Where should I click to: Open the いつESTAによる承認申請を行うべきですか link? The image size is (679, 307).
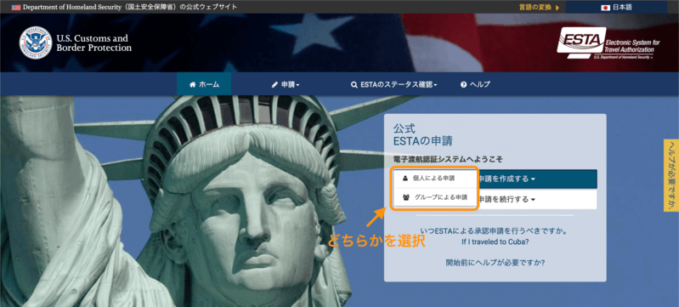pyautogui.click(x=495, y=231)
